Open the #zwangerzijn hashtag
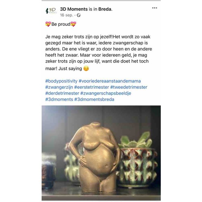This screenshot has height=202, width=202. 59,87
